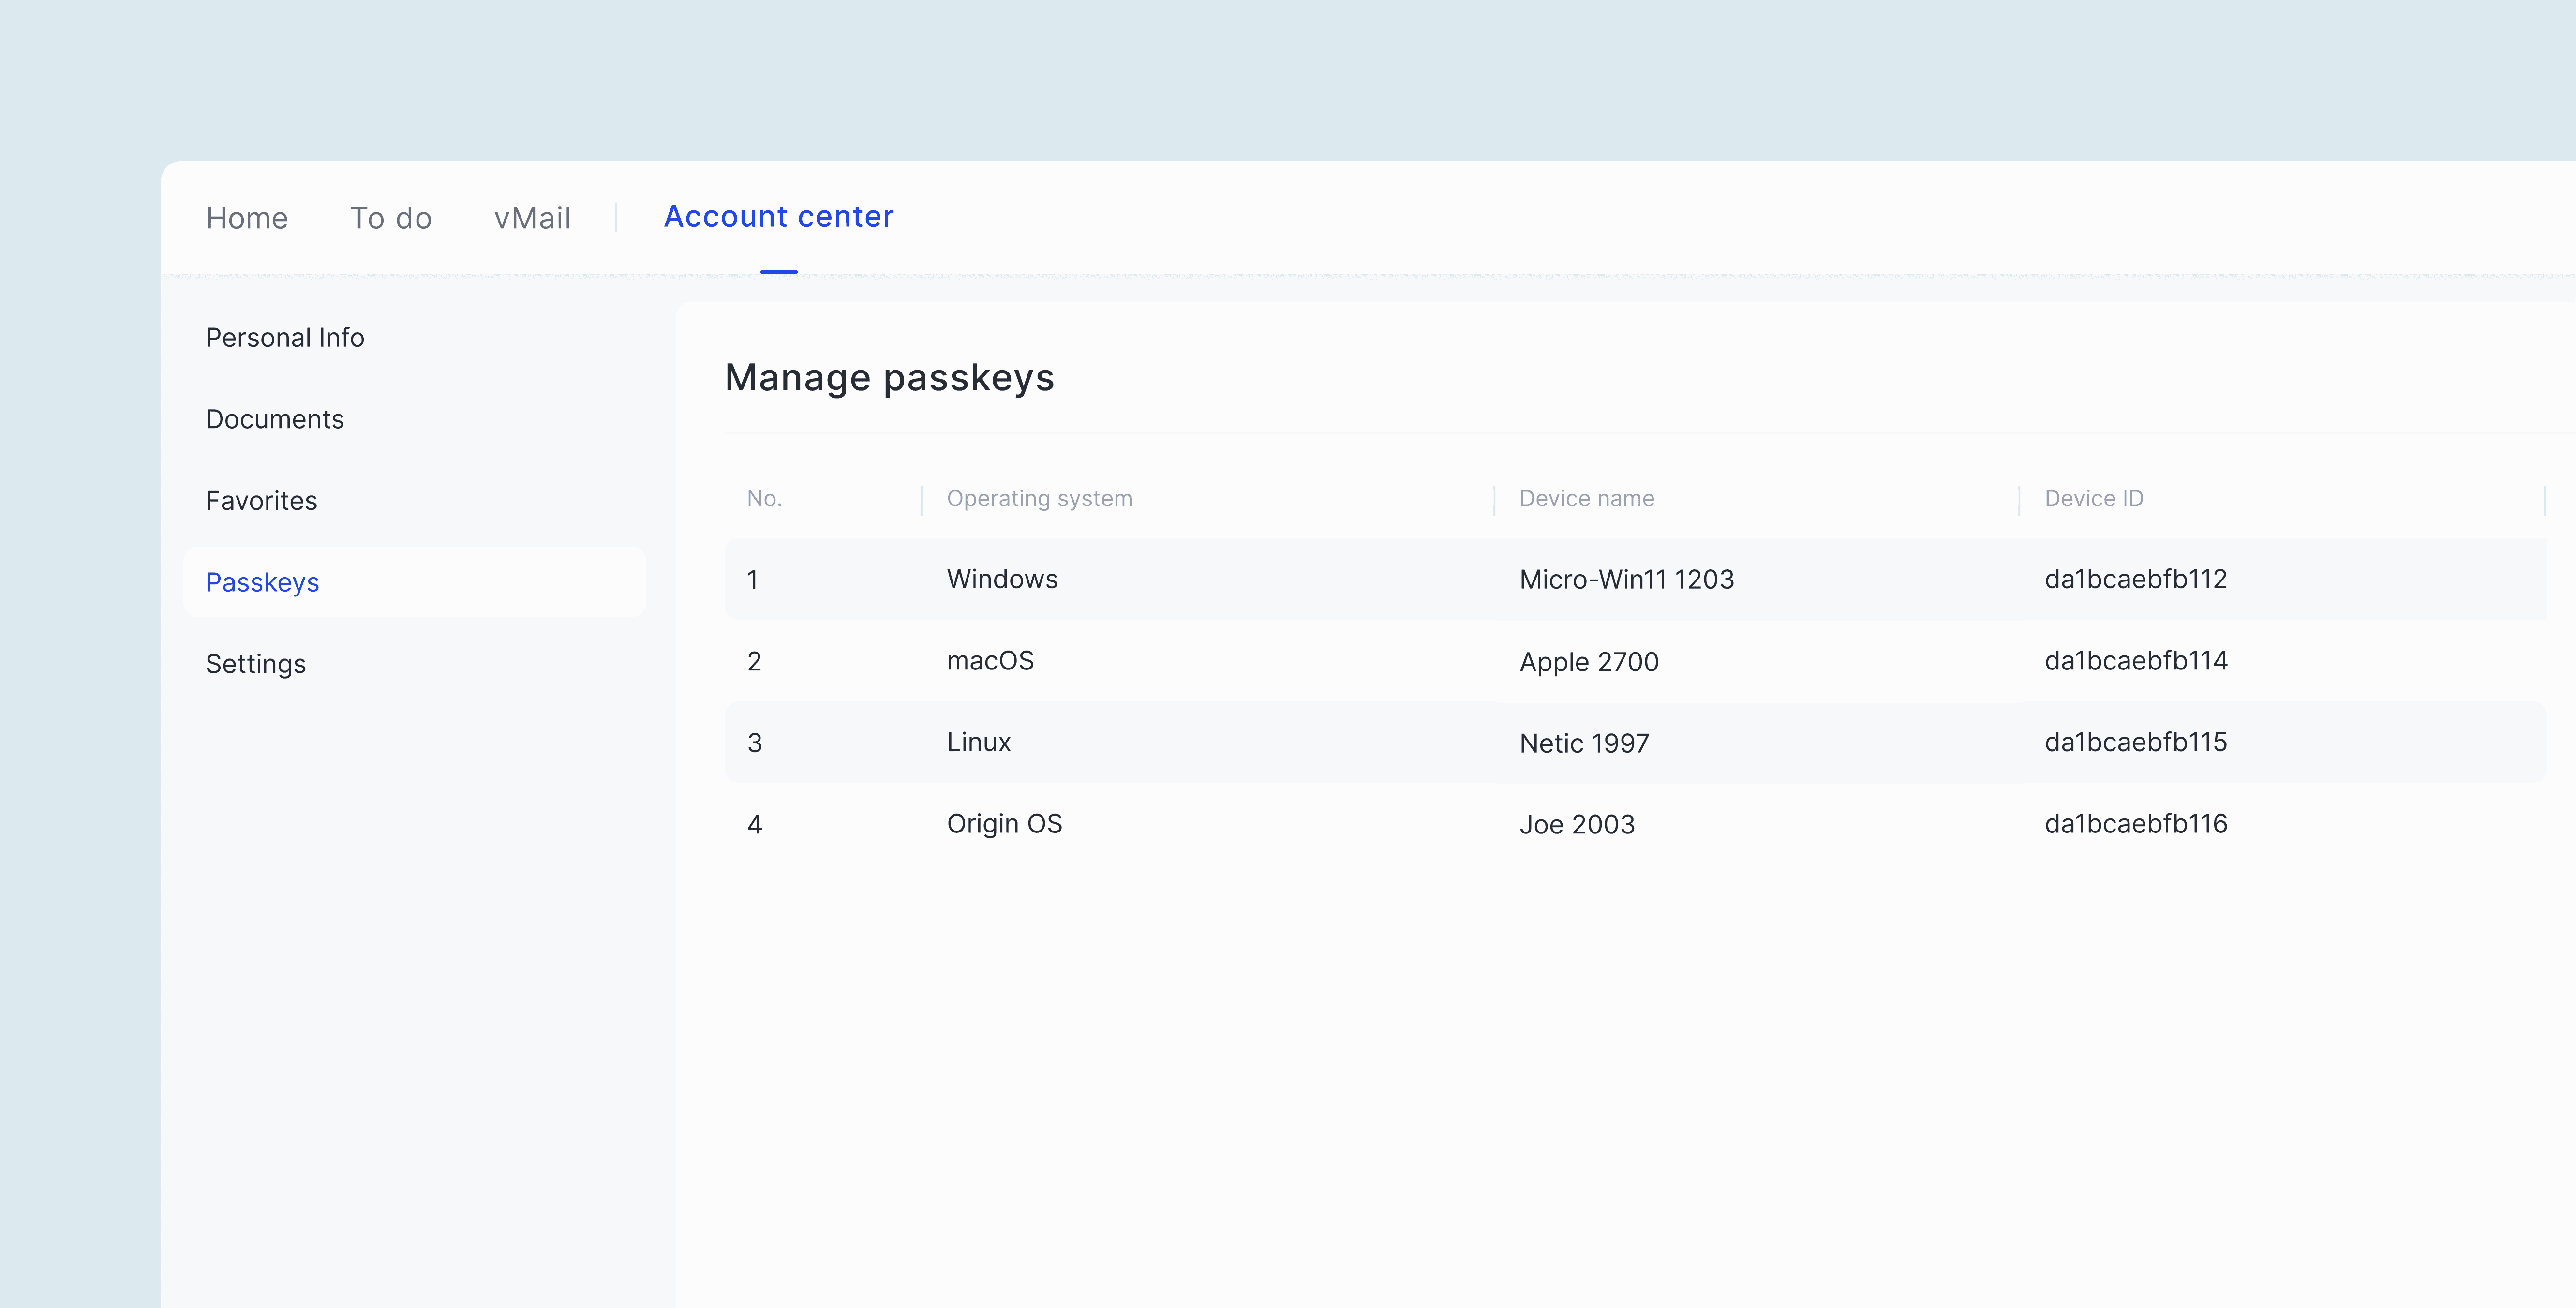This screenshot has height=1308, width=2576.
Task: Select the macOS passkey row
Action: (x=990, y=661)
